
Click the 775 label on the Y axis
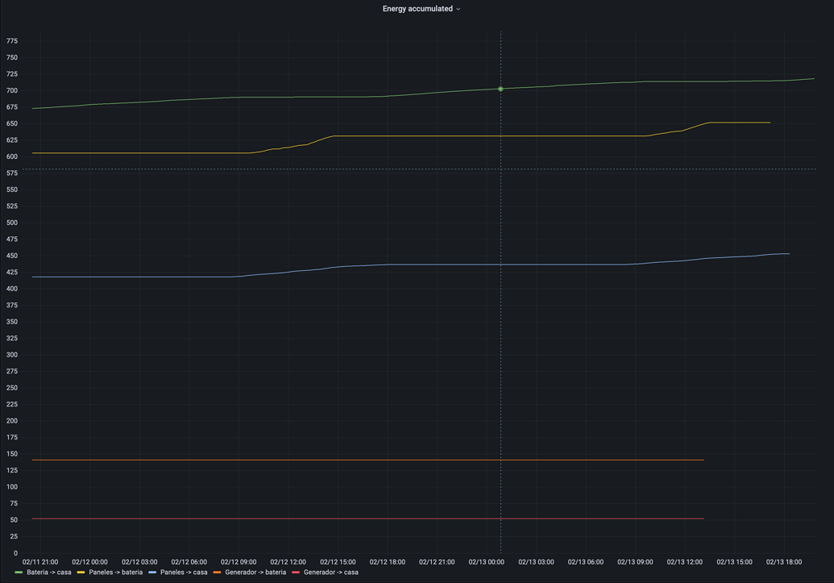tap(12, 40)
